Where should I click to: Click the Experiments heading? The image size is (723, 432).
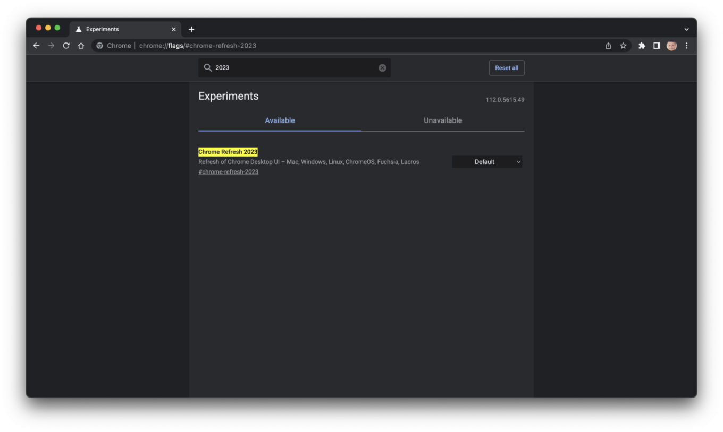(x=229, y=96)
